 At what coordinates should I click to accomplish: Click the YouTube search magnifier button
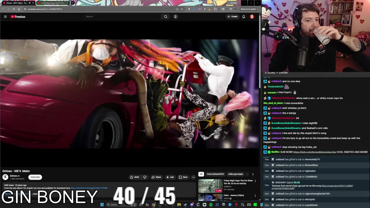click(166, 16)
